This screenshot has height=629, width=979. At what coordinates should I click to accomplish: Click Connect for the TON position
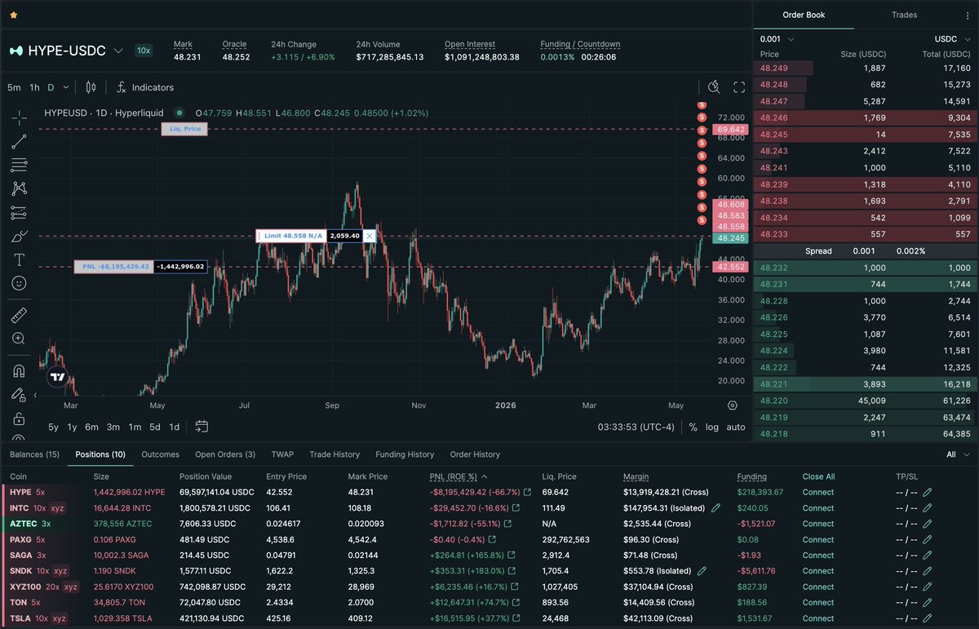(x=818, y=602)
